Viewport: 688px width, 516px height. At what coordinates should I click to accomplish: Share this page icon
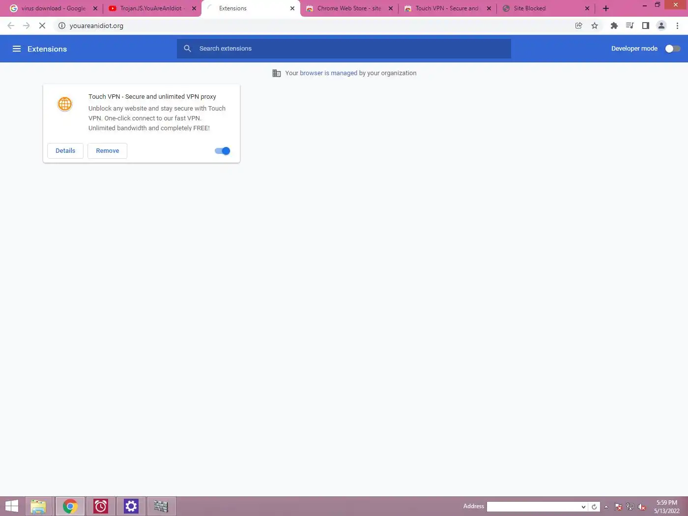[x=579, y=26]
